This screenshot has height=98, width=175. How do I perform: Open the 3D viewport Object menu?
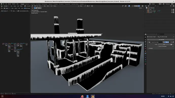[55, 6]
